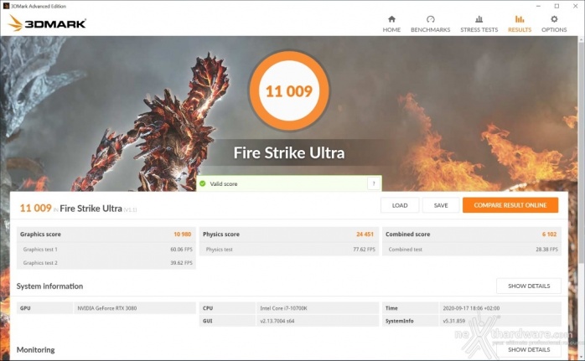The height and width of the screenshot is (361, 585).
Task: Click the Fire Strike Ultra title banner
Action: point(289,153)
